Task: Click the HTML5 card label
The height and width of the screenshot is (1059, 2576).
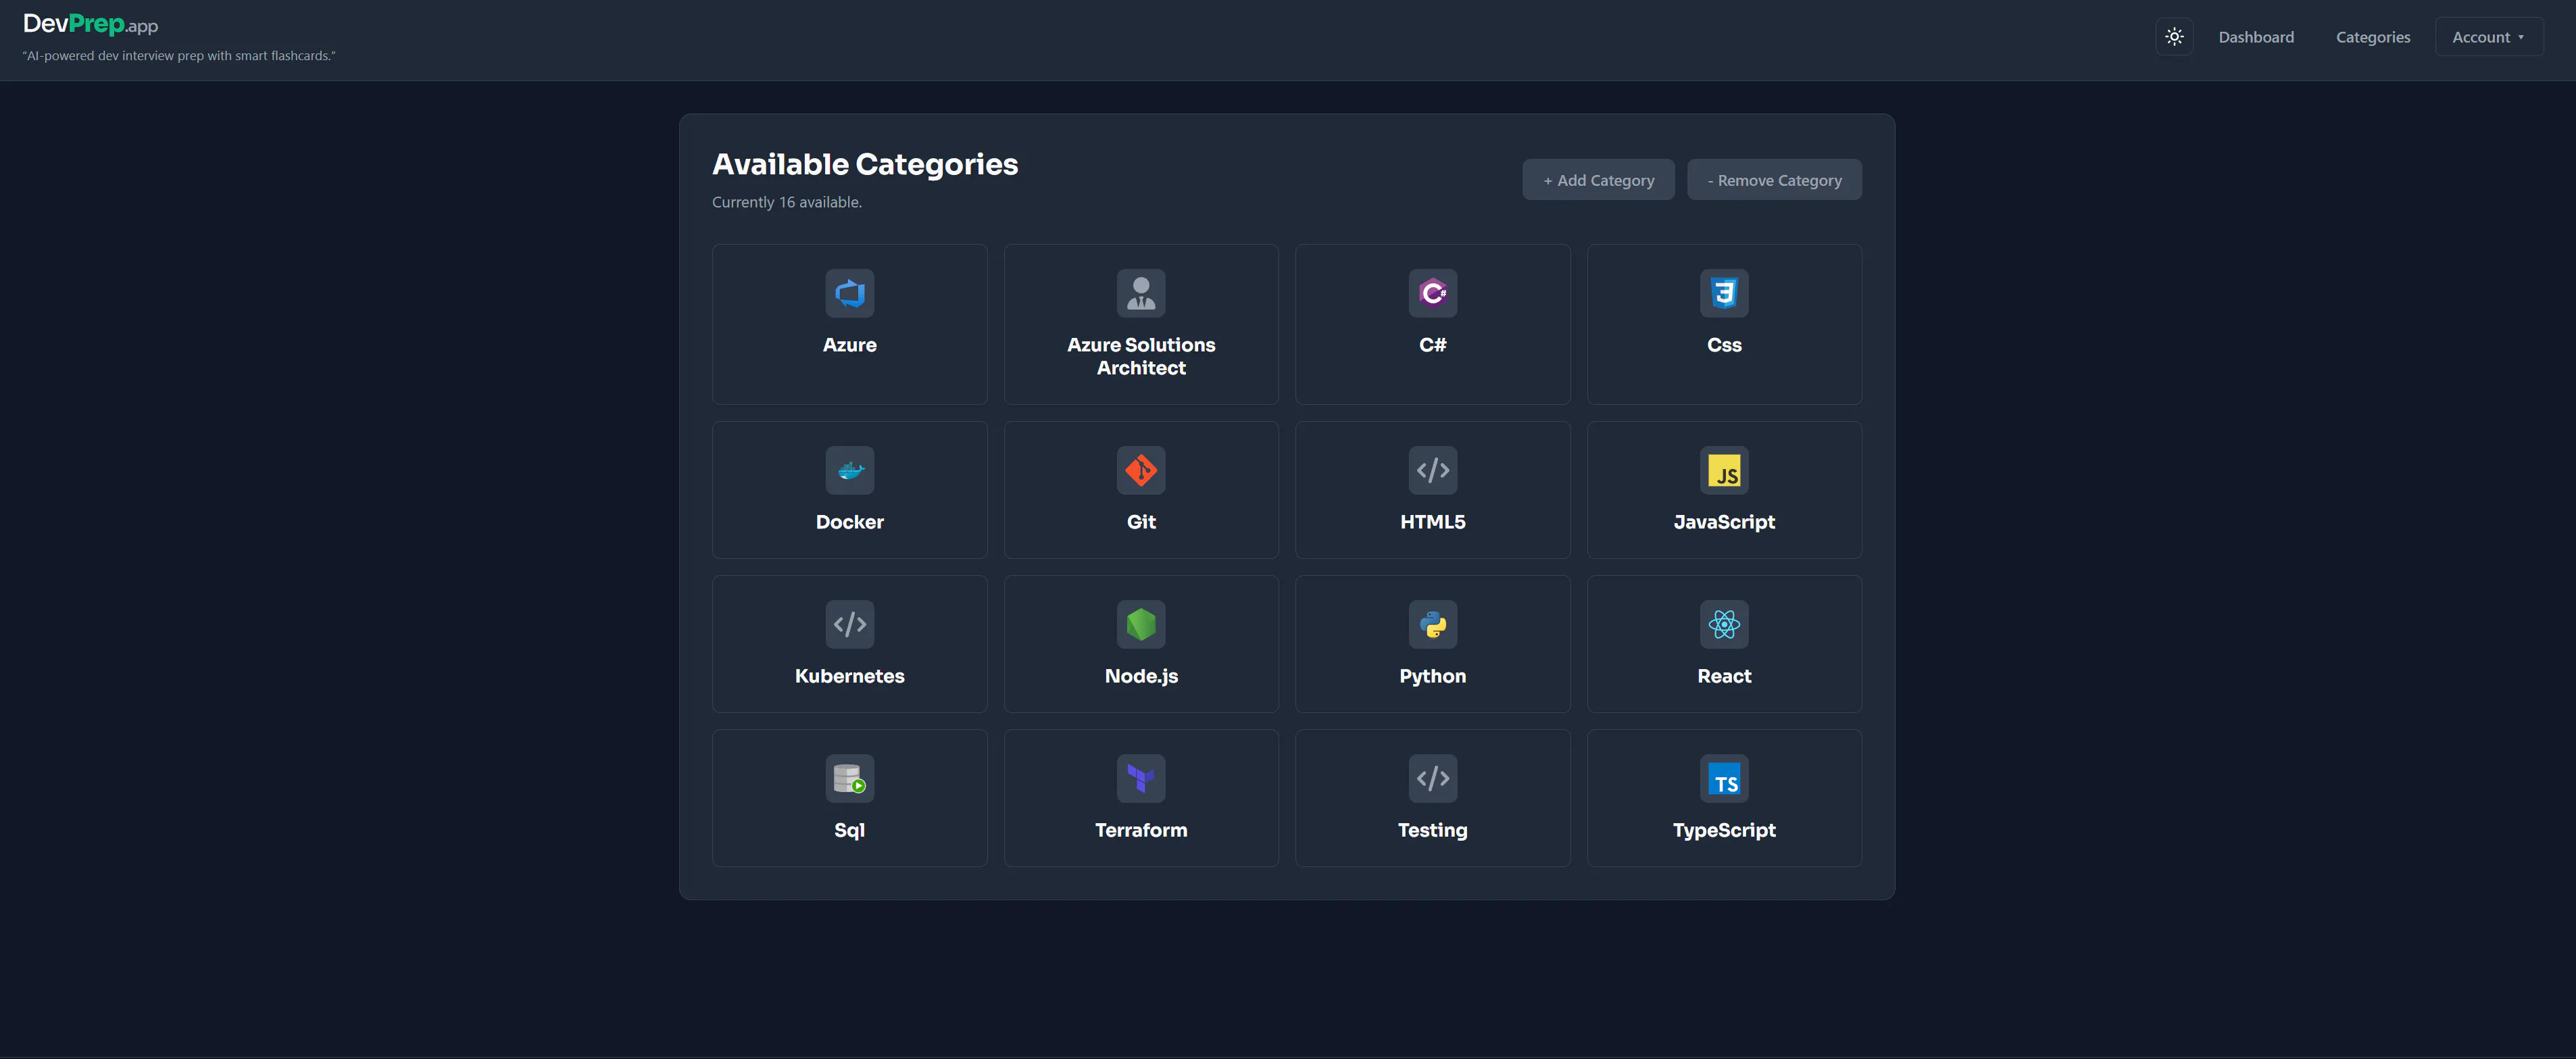Action: (1432, 522)
